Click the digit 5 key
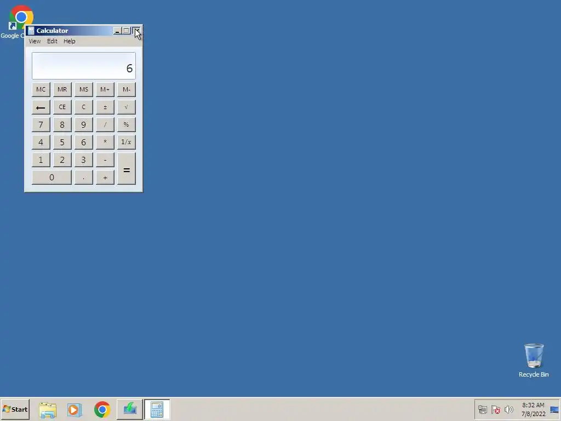Screen dimensions: 561x421 [x=62, y=142]
